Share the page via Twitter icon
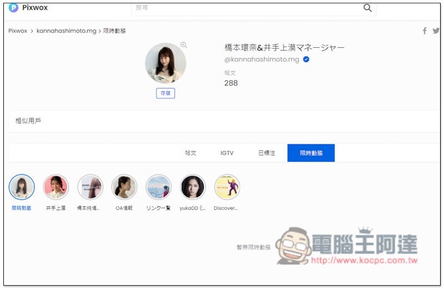The width and height of the screenshot is (444, 289). pos(436,31)
